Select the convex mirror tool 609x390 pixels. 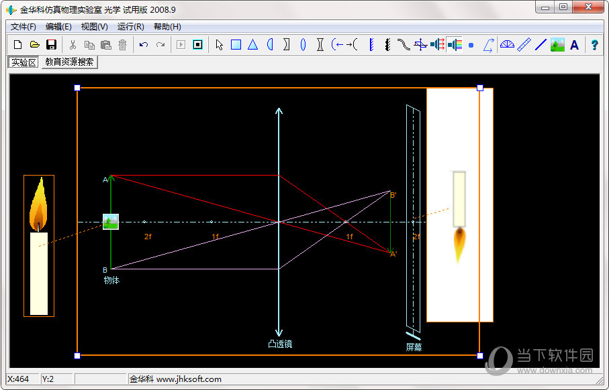pos(352,45)
